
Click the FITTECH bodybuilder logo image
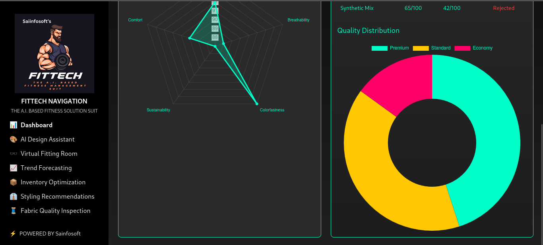(54, 54)
